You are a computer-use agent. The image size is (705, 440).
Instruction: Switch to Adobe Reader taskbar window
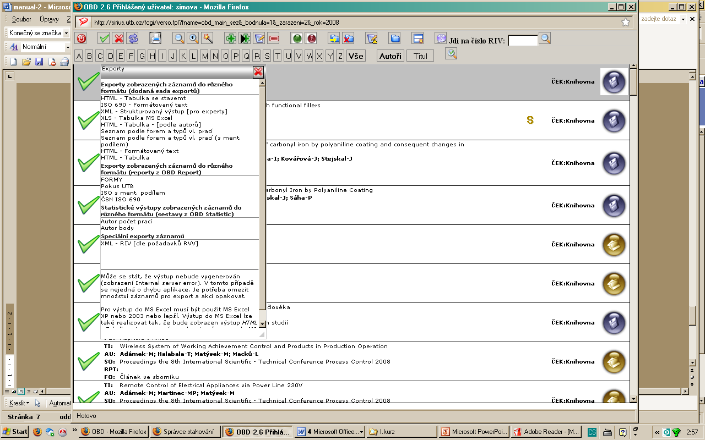[x=545, y=432]
